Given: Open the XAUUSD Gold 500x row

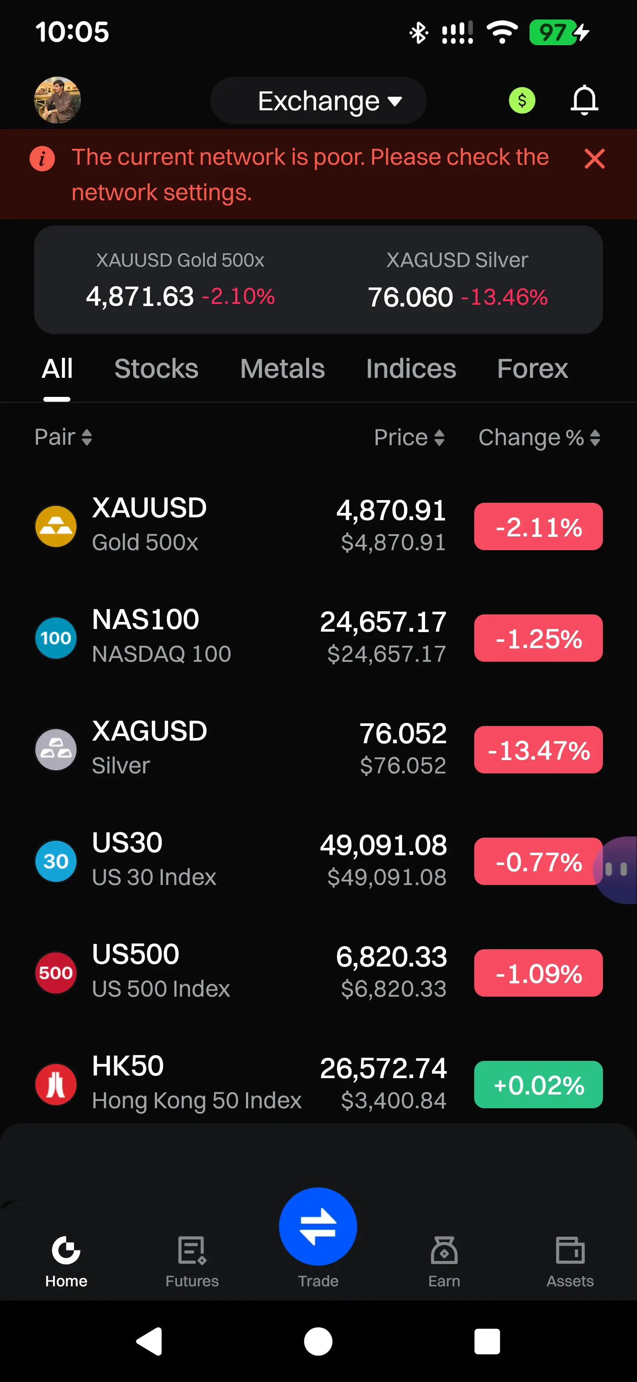Looking at the screenshot, I should (x=318, y=526).
